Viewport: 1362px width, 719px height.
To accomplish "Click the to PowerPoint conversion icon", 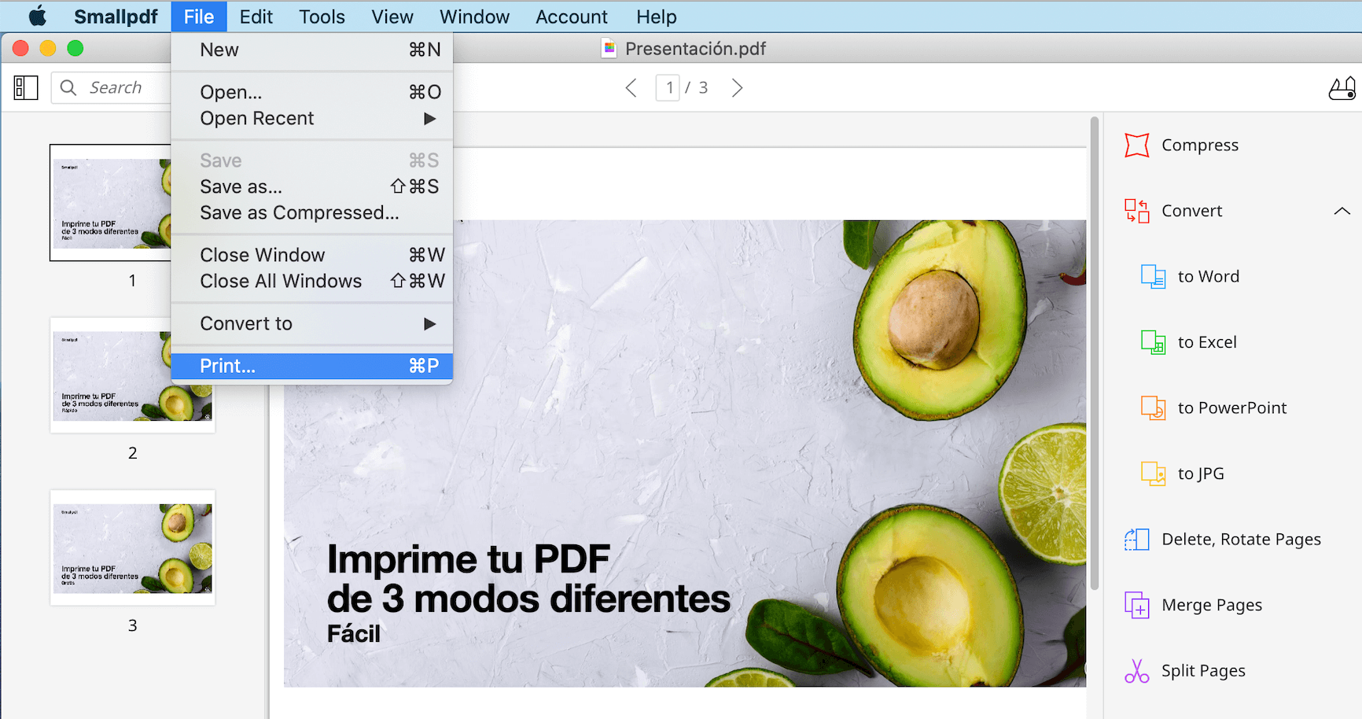I will pyautogui.click(x=1153, y=408).
